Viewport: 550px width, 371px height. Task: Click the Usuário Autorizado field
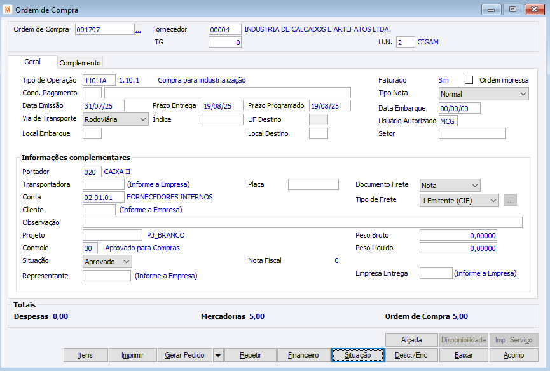[448, 121]
